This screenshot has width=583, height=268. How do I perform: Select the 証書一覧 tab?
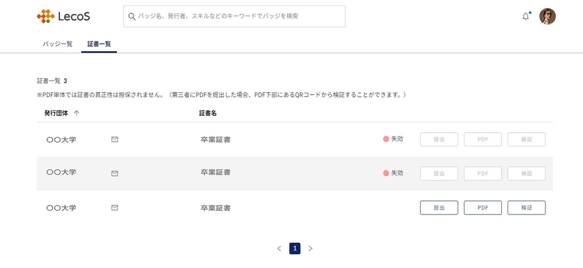click(99, 44)
